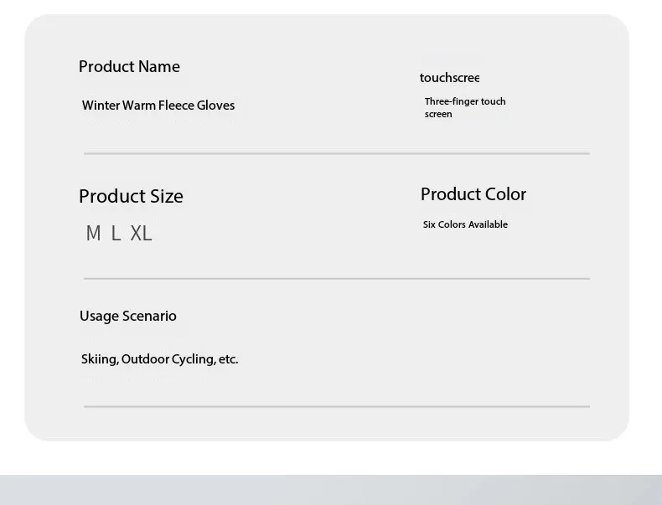662x505 pixels.
Task: Click the word 'Skiing'
Action: click(x=99, y=359)
